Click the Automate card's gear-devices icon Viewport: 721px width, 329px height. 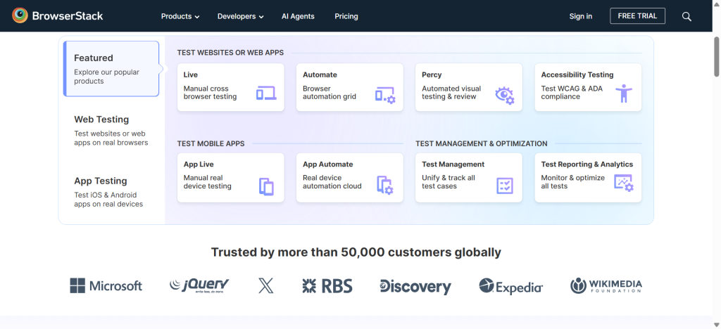pos(385,94)
